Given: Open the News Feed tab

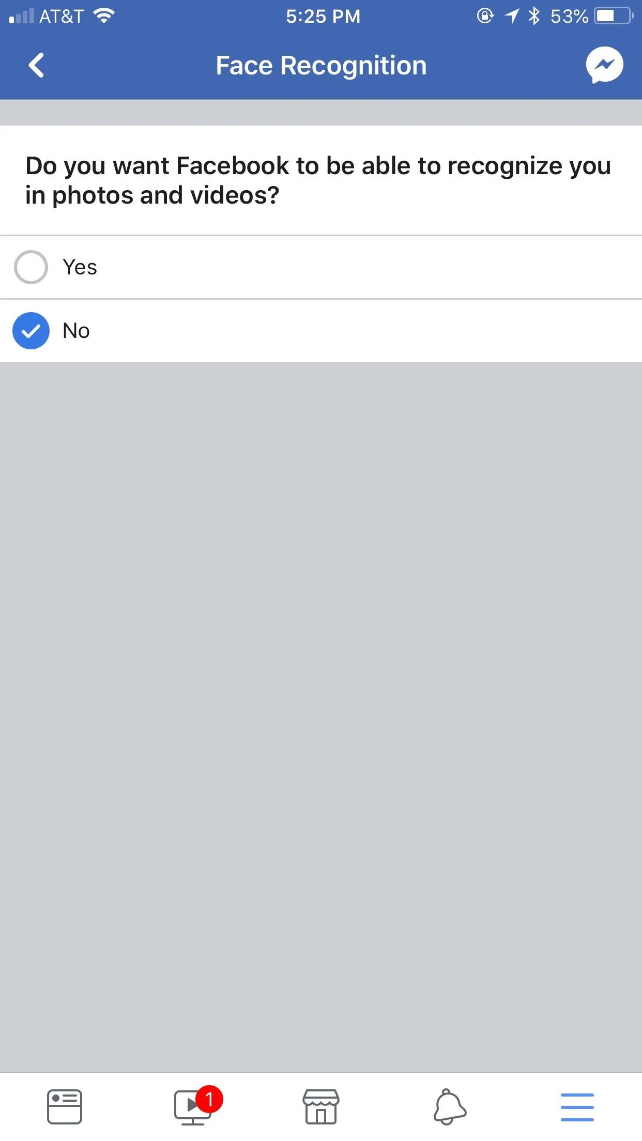Looking at the screenshot, I should [x=65, y=1107].
